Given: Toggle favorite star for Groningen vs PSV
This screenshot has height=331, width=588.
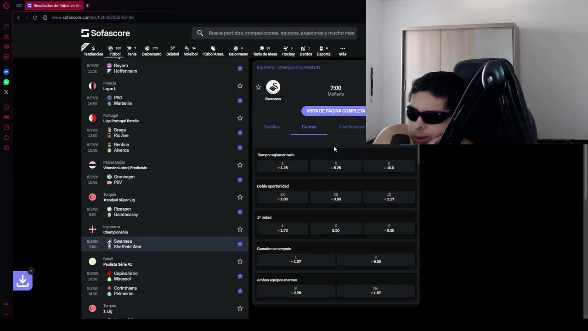Looking at the screenshot, I should (240, 179).
